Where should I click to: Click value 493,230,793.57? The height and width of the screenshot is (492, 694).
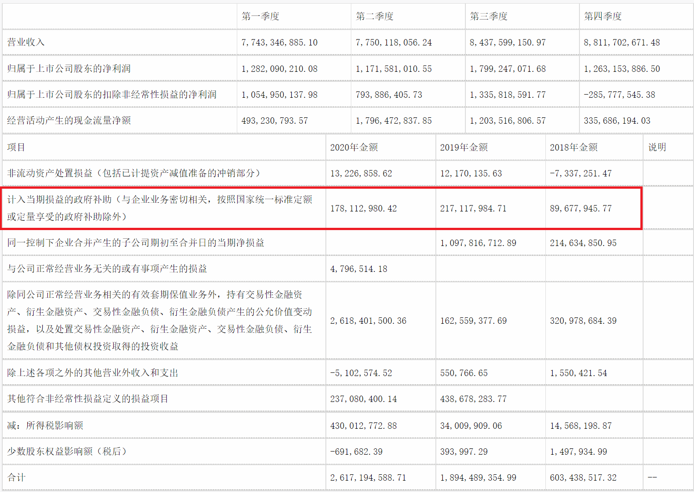275,120
